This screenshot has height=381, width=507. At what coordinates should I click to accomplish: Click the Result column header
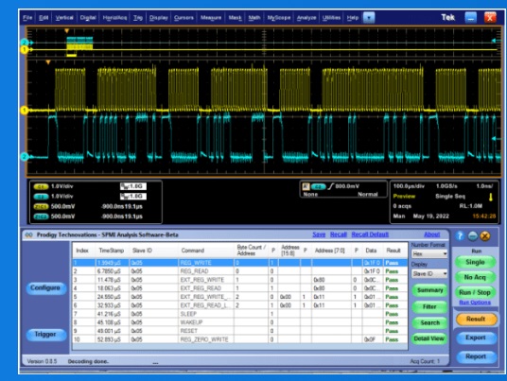click(393, 251)
